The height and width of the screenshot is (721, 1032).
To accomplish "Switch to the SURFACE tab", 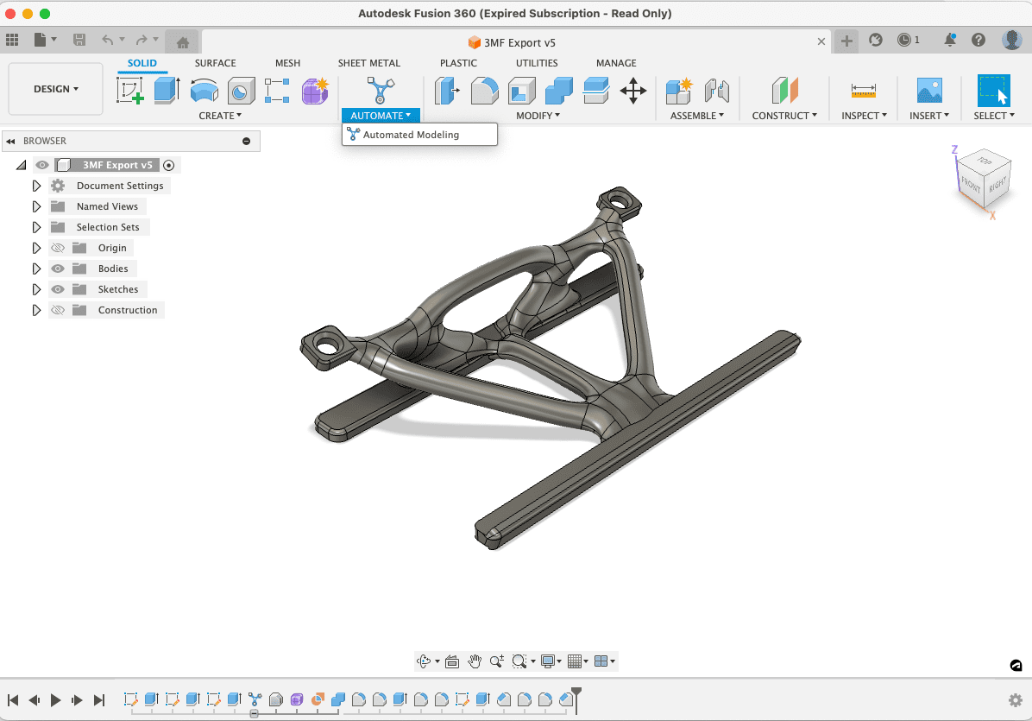I will (x=215, y=63).
